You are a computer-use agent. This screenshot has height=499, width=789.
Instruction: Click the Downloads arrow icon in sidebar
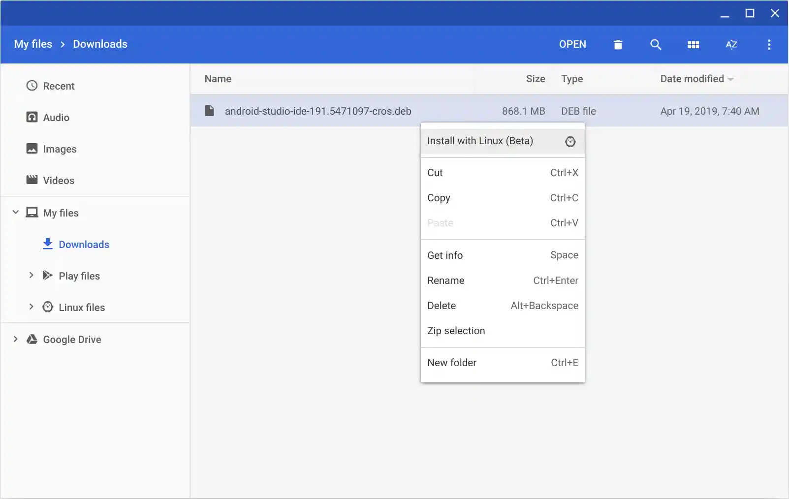(47, 244)
